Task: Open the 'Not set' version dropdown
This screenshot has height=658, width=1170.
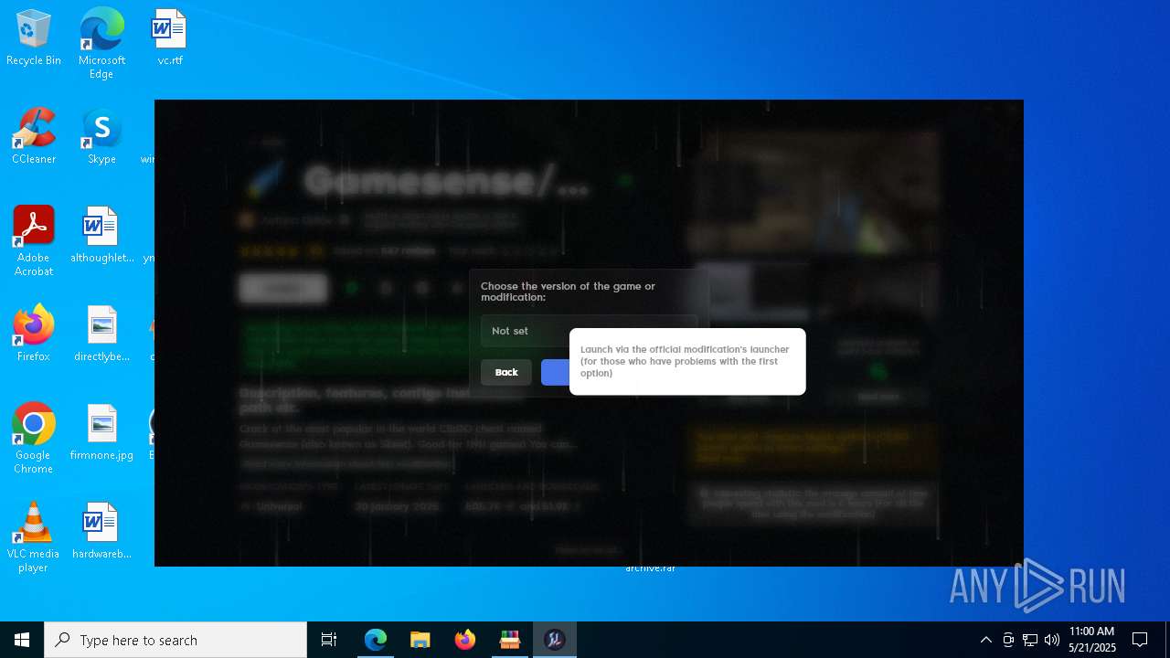Action: 589,331
